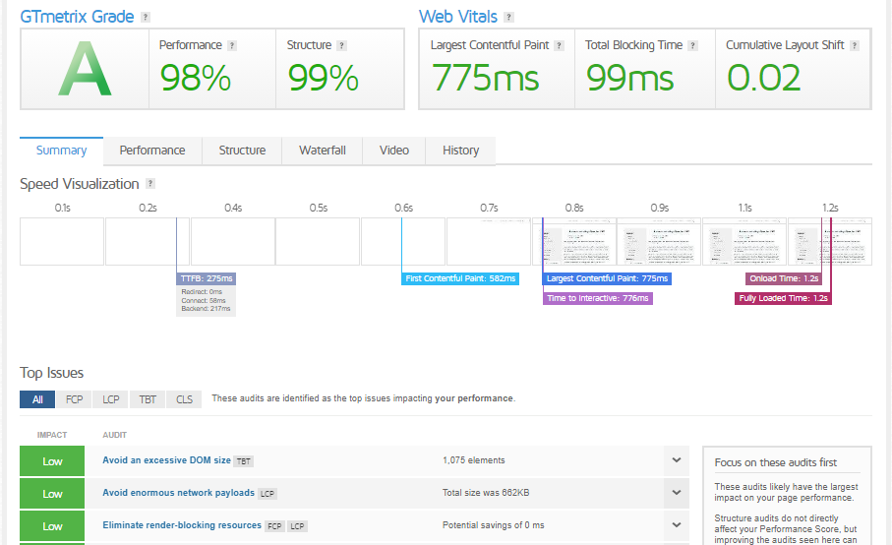
Task: Open help icon for Largest Contentful Paint
Action: (x=560, y=45)
